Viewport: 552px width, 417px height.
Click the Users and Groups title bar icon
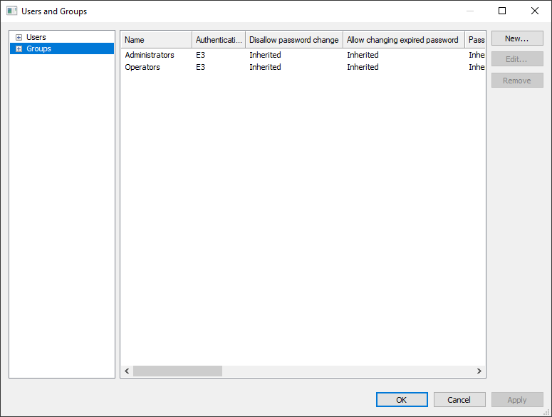(x=12, y=11)
